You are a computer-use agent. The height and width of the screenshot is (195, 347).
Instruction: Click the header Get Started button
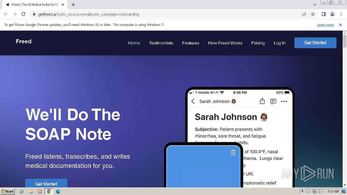pyautogui.click(x=315, y=43)
